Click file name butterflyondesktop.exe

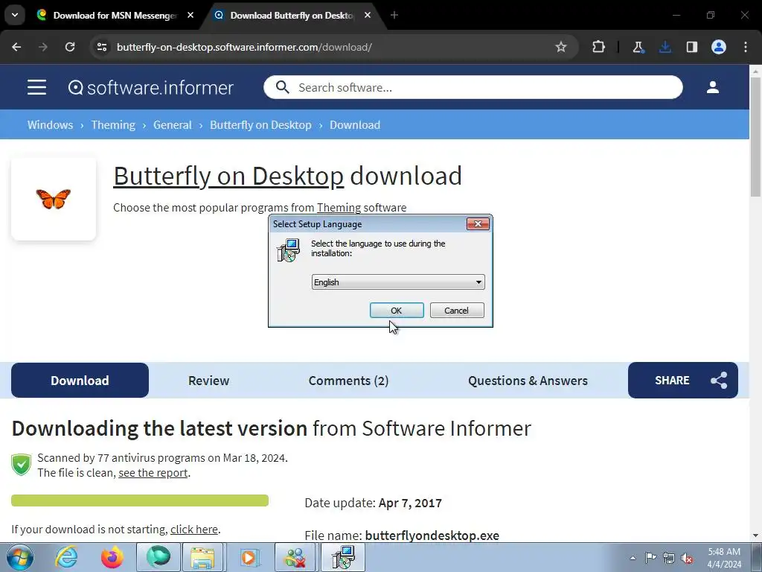click(x=432, y=536)
